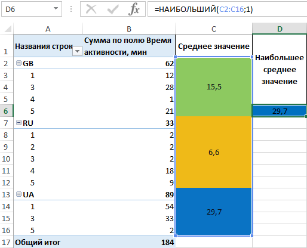Select item 2 in row 9
This screenshot has width=307, height=248.
[x=32, y=147]
